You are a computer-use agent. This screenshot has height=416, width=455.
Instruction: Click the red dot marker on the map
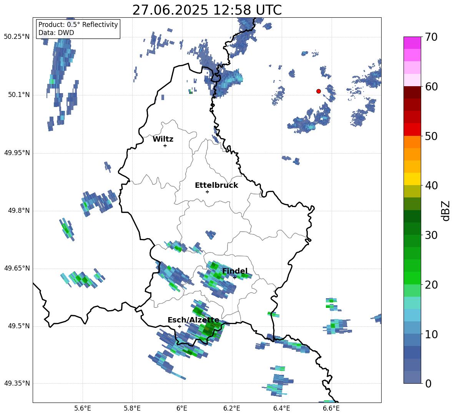tap(319, 91)
